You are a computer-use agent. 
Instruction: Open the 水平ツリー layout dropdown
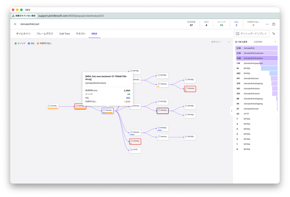click(220, 42)
